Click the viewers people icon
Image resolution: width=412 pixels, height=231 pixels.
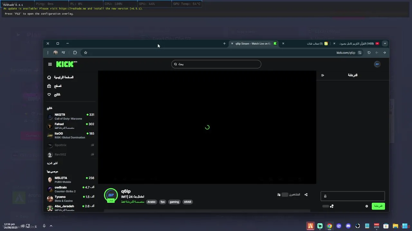279,194
